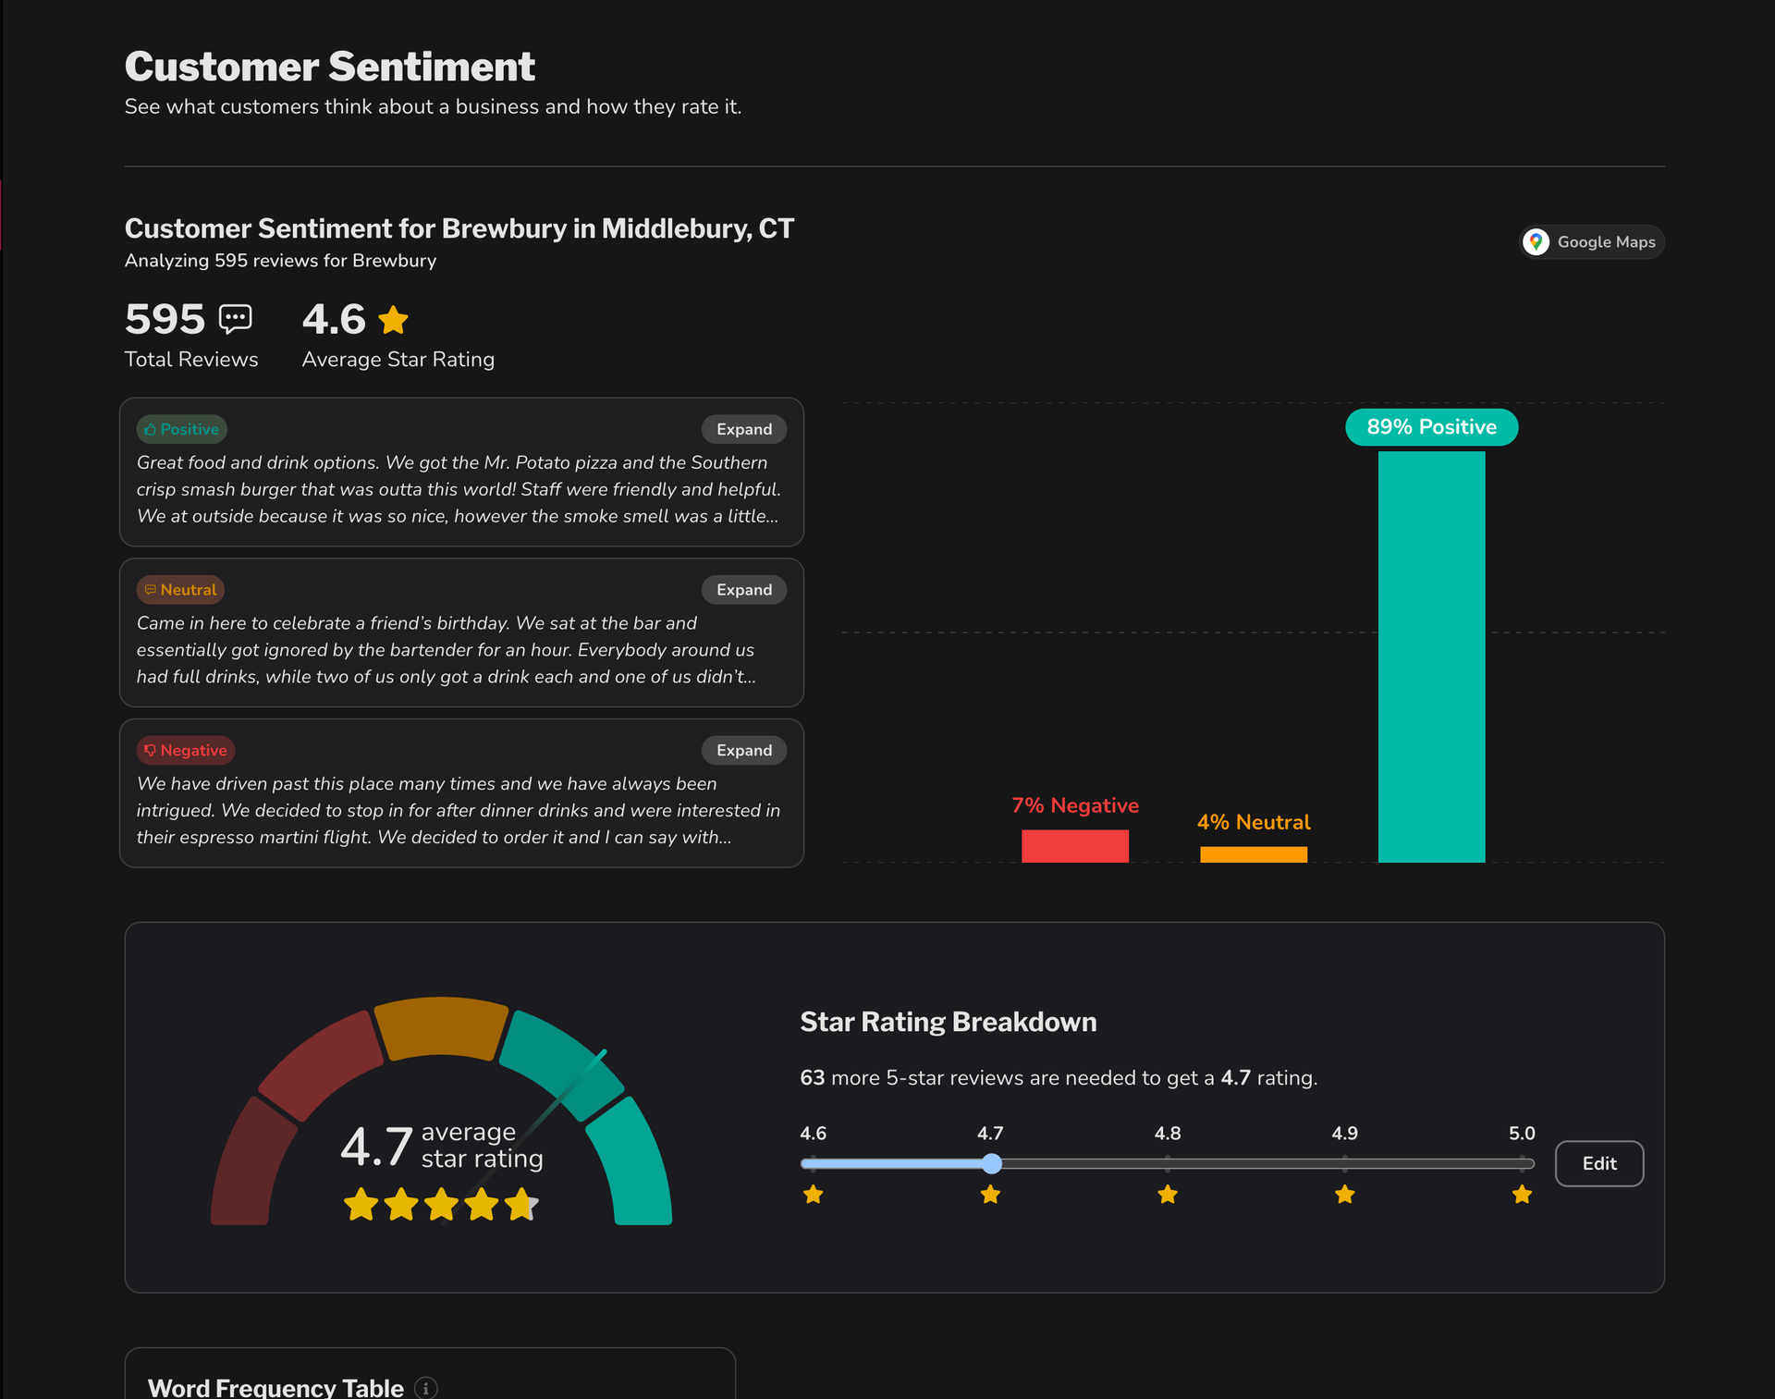This screenshot has height=1399, width=1775.
Task: Click '63 more 5-star reviews' text
Action: pyautogui.click(x=1059, y=1078)
